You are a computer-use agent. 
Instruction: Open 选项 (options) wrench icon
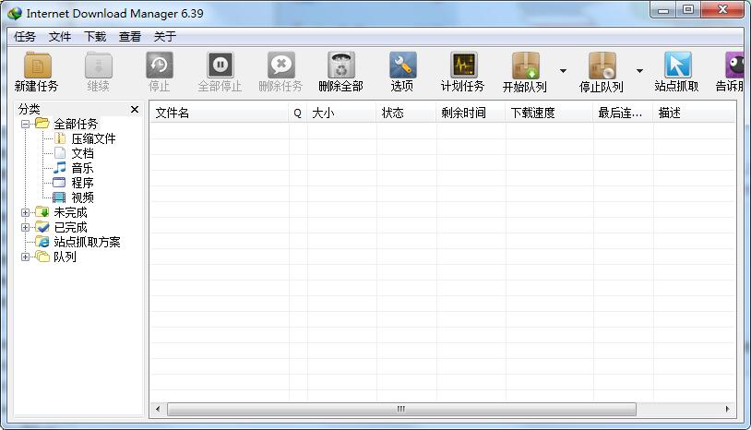402,66
